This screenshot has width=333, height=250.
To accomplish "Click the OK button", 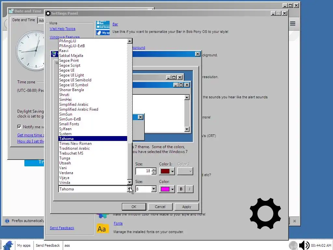I will click(134, 207).
